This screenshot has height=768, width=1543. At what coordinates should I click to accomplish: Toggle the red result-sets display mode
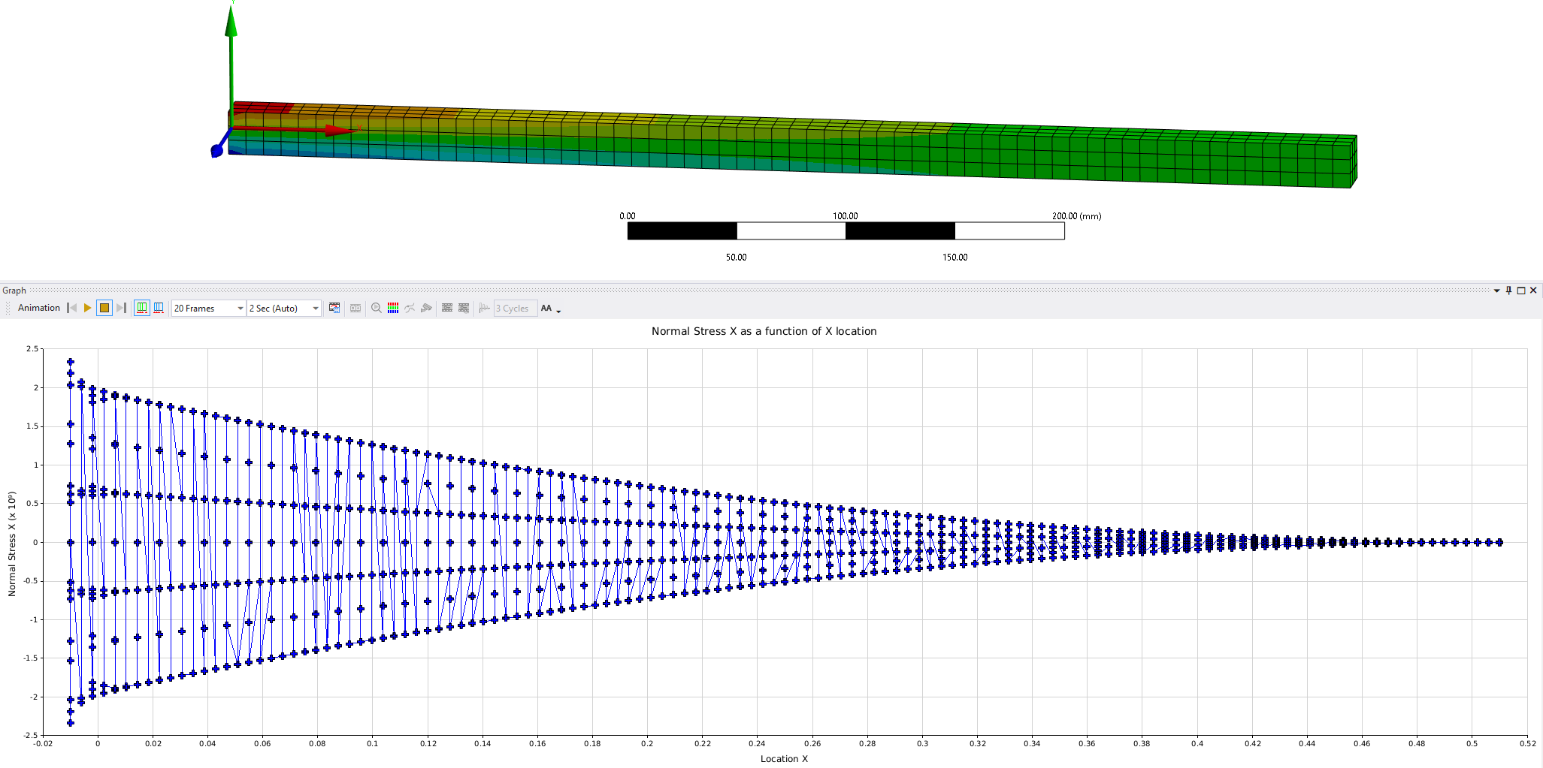159,308
